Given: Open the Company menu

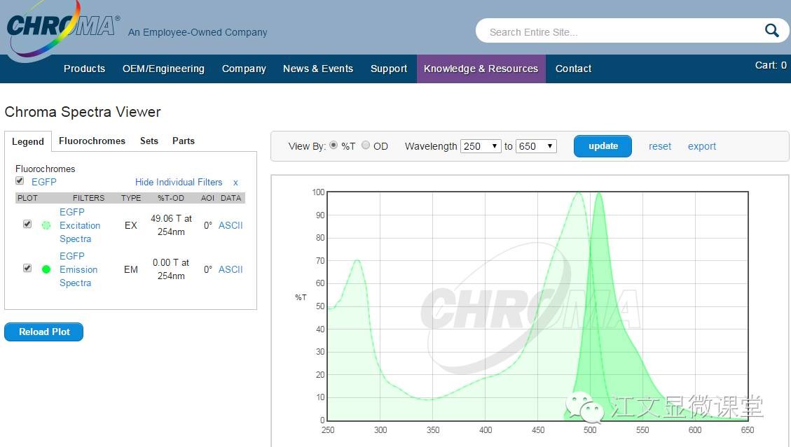Looking at the screenshot, I should (x=244, y=69).
